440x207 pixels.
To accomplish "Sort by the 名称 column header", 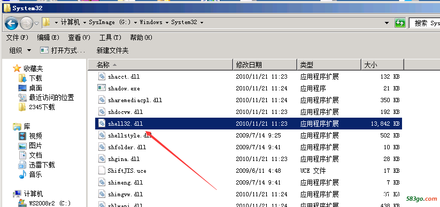I will 160,65.
